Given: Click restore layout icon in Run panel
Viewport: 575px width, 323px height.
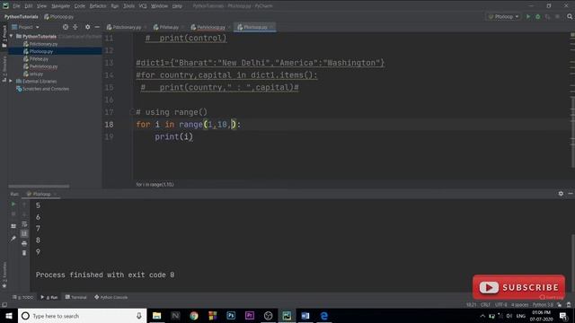Looking at the screenshot, I should point(13,226).
